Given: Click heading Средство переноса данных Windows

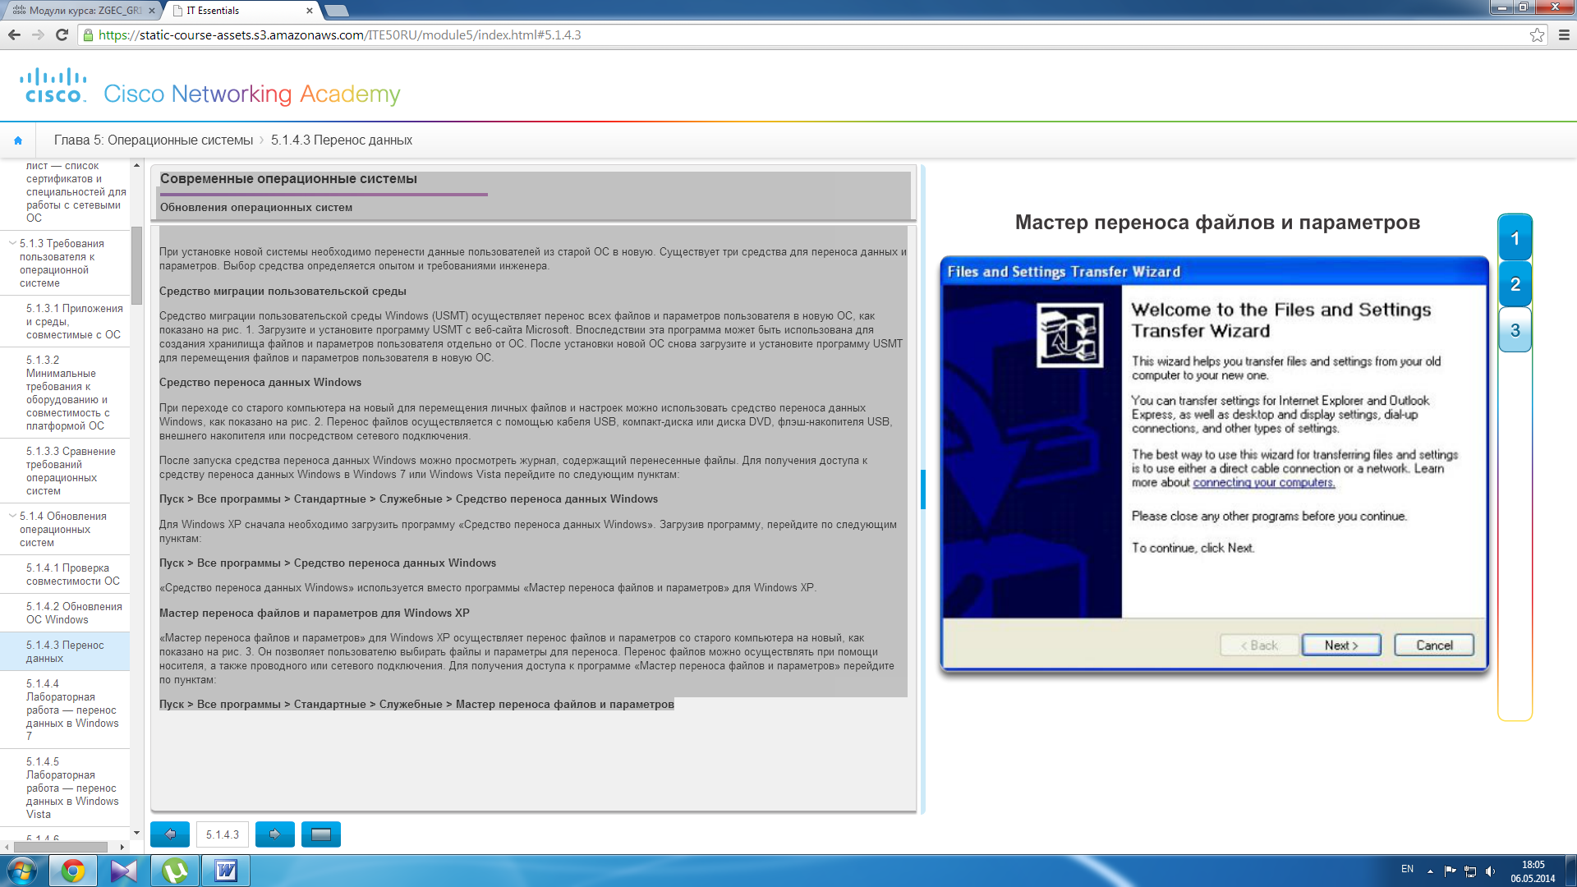Looking at the screenshot, I should (260, 382).
